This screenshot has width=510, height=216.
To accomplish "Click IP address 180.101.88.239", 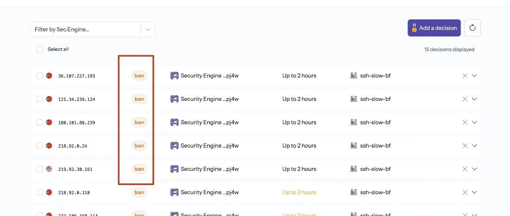I will pyautogui.click(x=76, y=123).
